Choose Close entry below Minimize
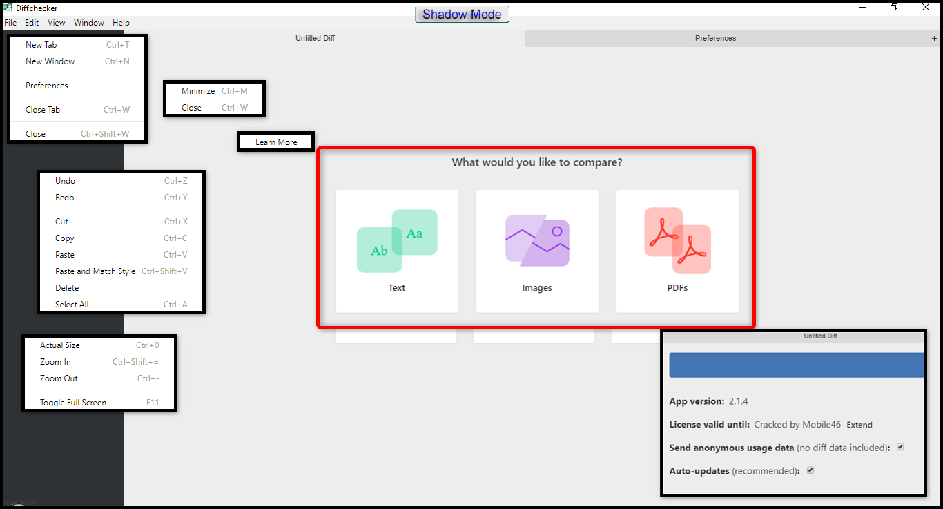943x509 pixels. click(214, 108)
